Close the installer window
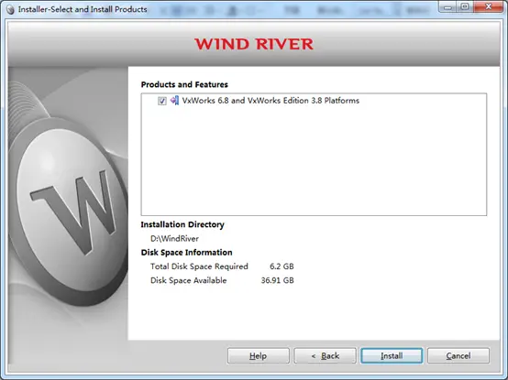This screenshot has height=380, width=508. click(488, 7)
